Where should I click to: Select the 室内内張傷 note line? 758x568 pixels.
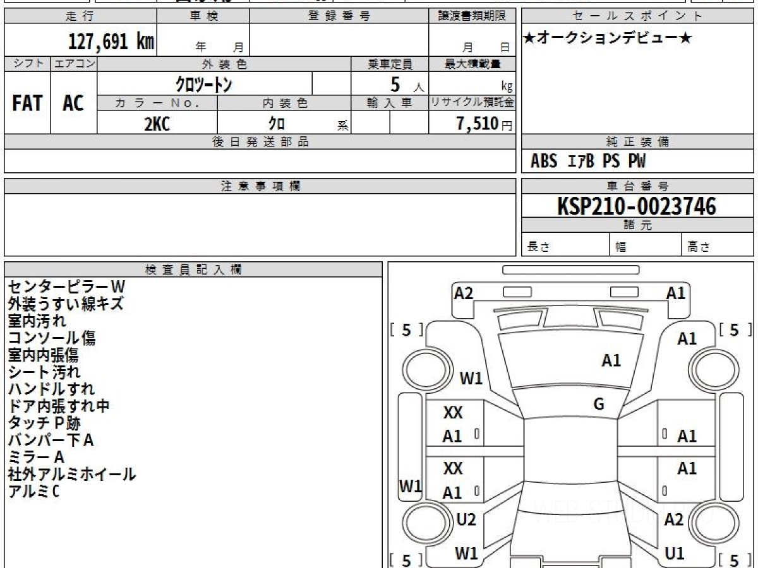click(43, 355)
